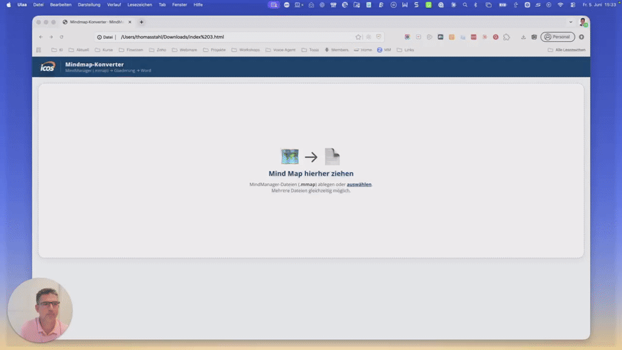Click the auswählen file picker link

pyautogui.click(x=359, y=185)
